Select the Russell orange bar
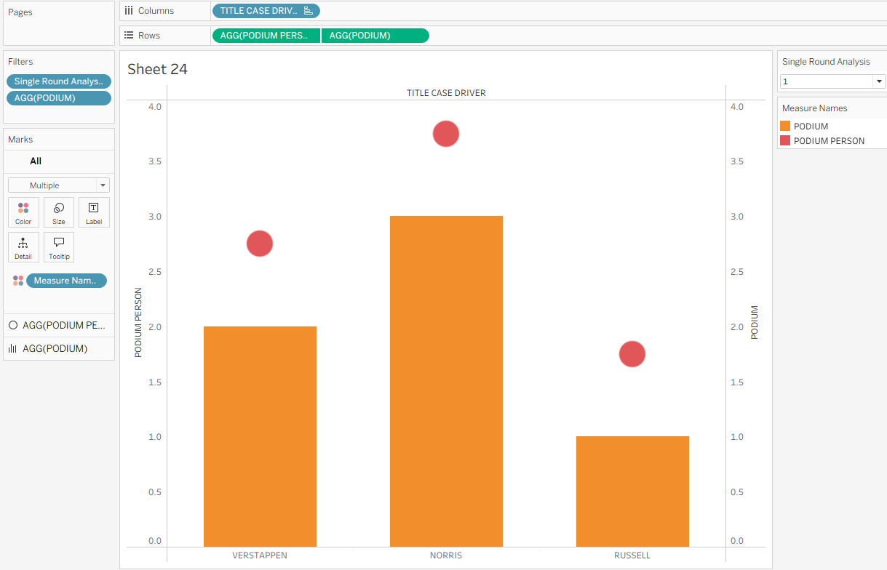The height and width of the screenshot is (570, 887). [x=632, y=491]
